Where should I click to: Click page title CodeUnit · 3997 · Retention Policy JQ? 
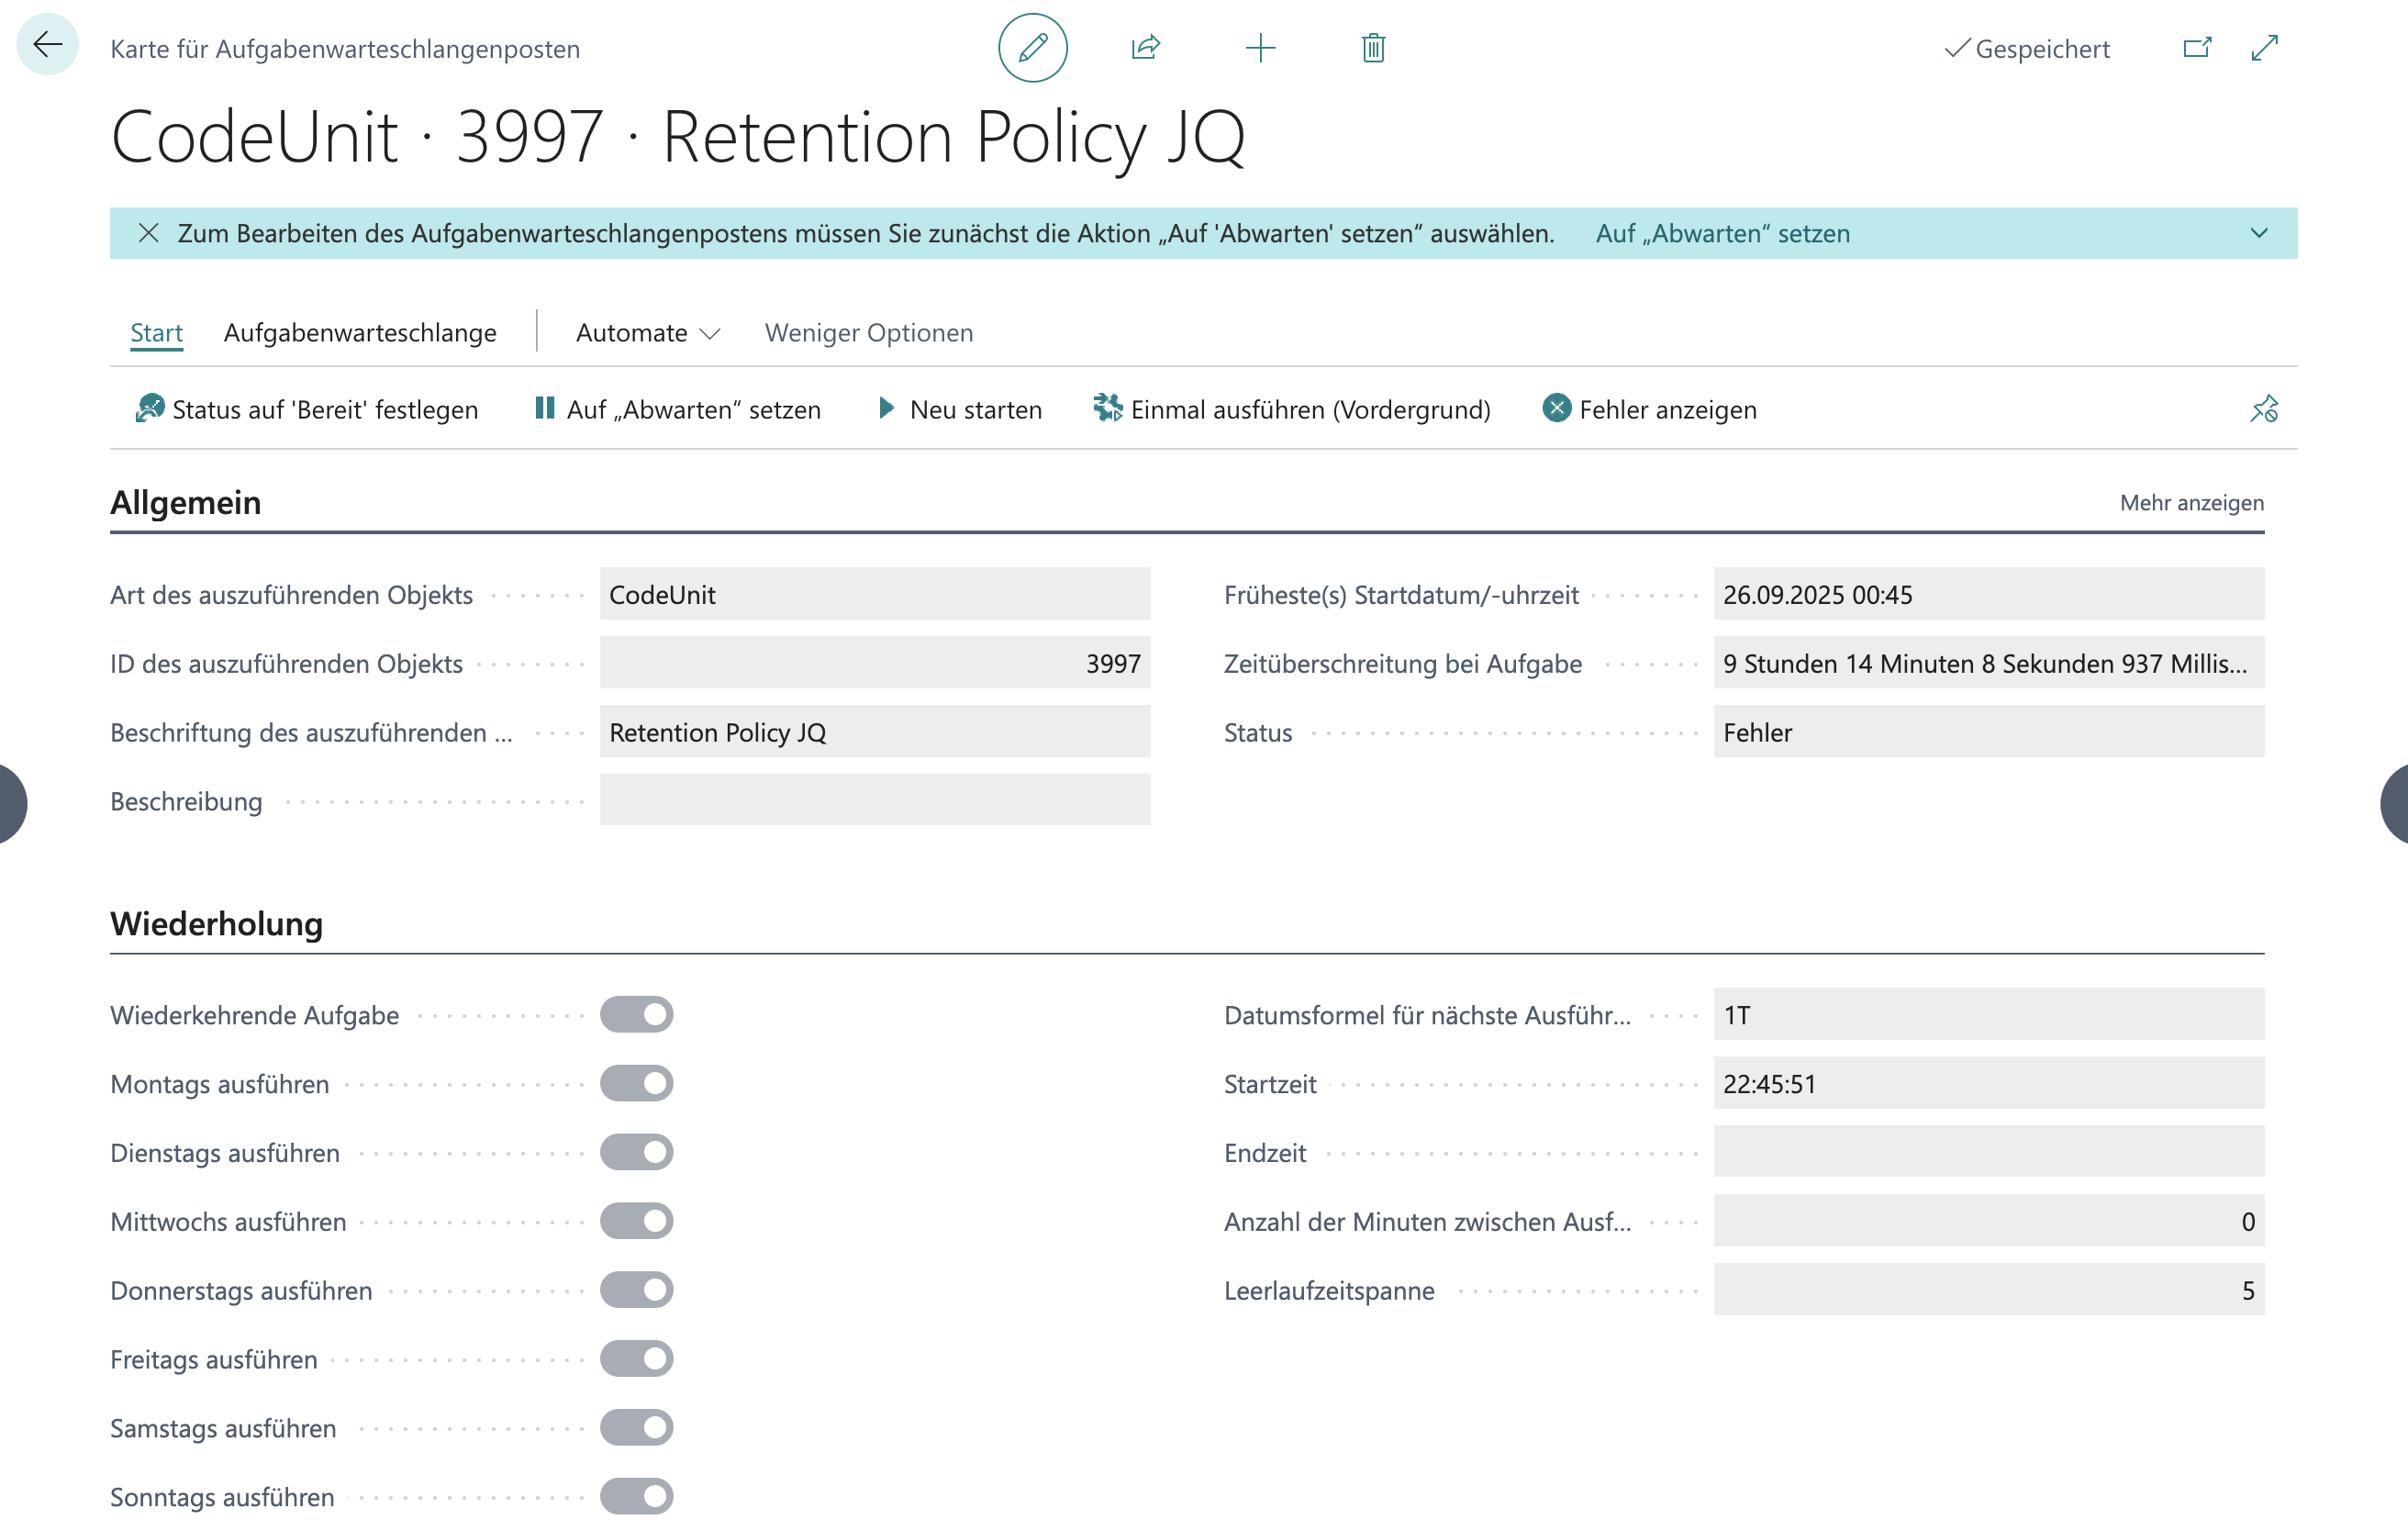click(x=678, y=137)
